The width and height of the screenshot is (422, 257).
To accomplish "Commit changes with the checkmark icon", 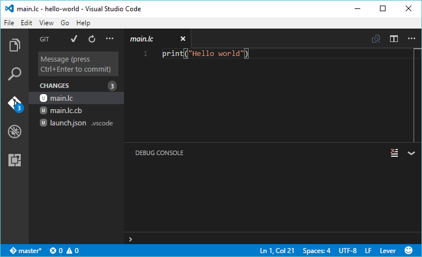I will pos(74,39).
